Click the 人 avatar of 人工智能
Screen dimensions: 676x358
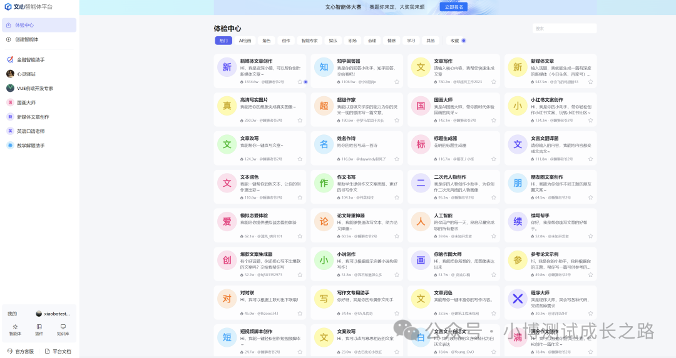[421, 222]
